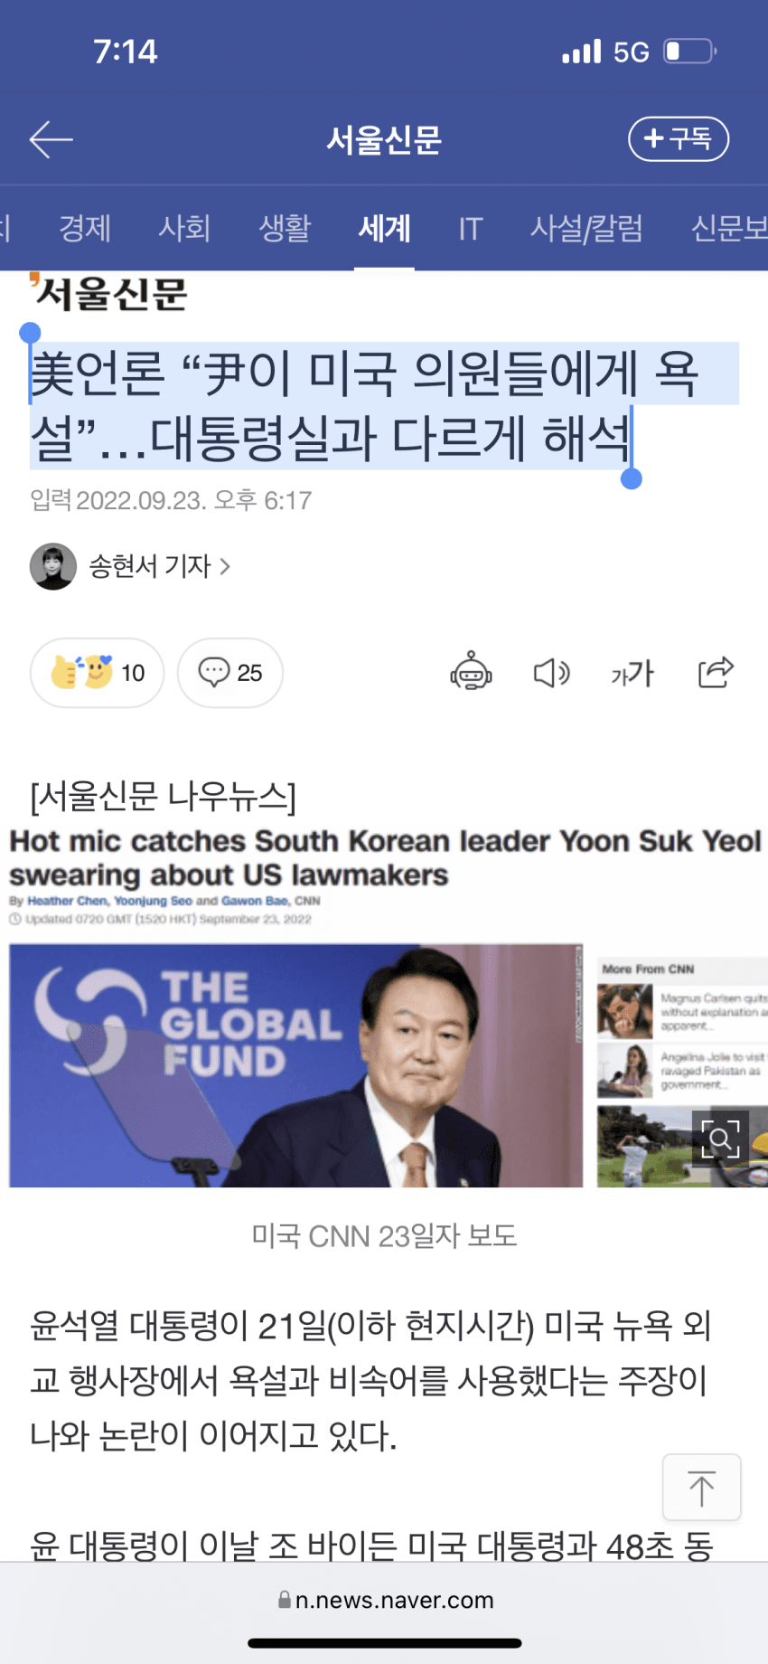
Task: Open comments bubble showing 25
Action: 230,673
